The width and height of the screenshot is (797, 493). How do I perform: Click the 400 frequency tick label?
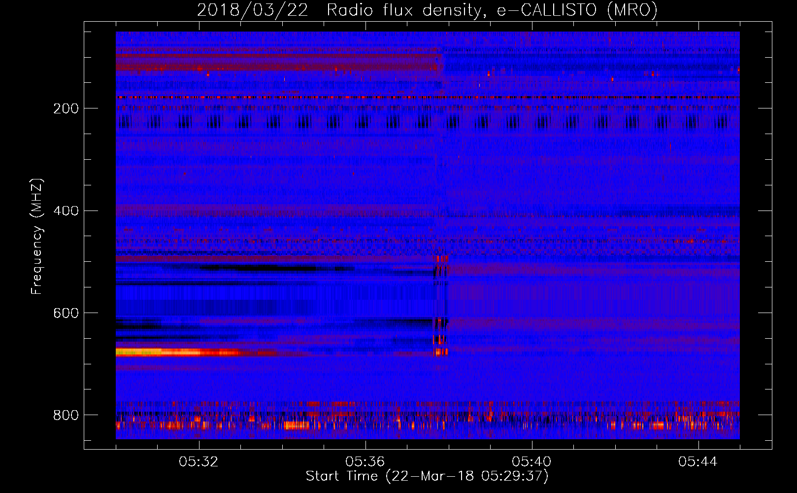(x=66, y=211)
